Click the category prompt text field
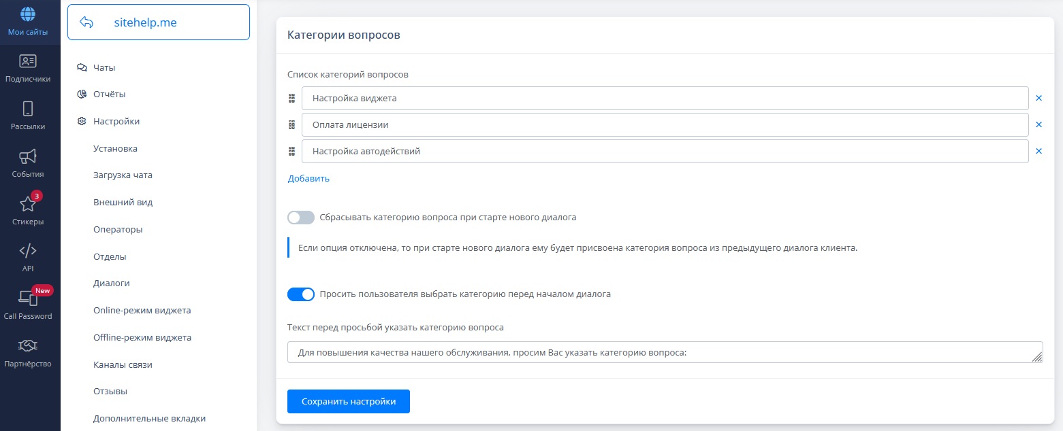The width and height of the screenshot is (1063, 431). (x=665, y=352)
